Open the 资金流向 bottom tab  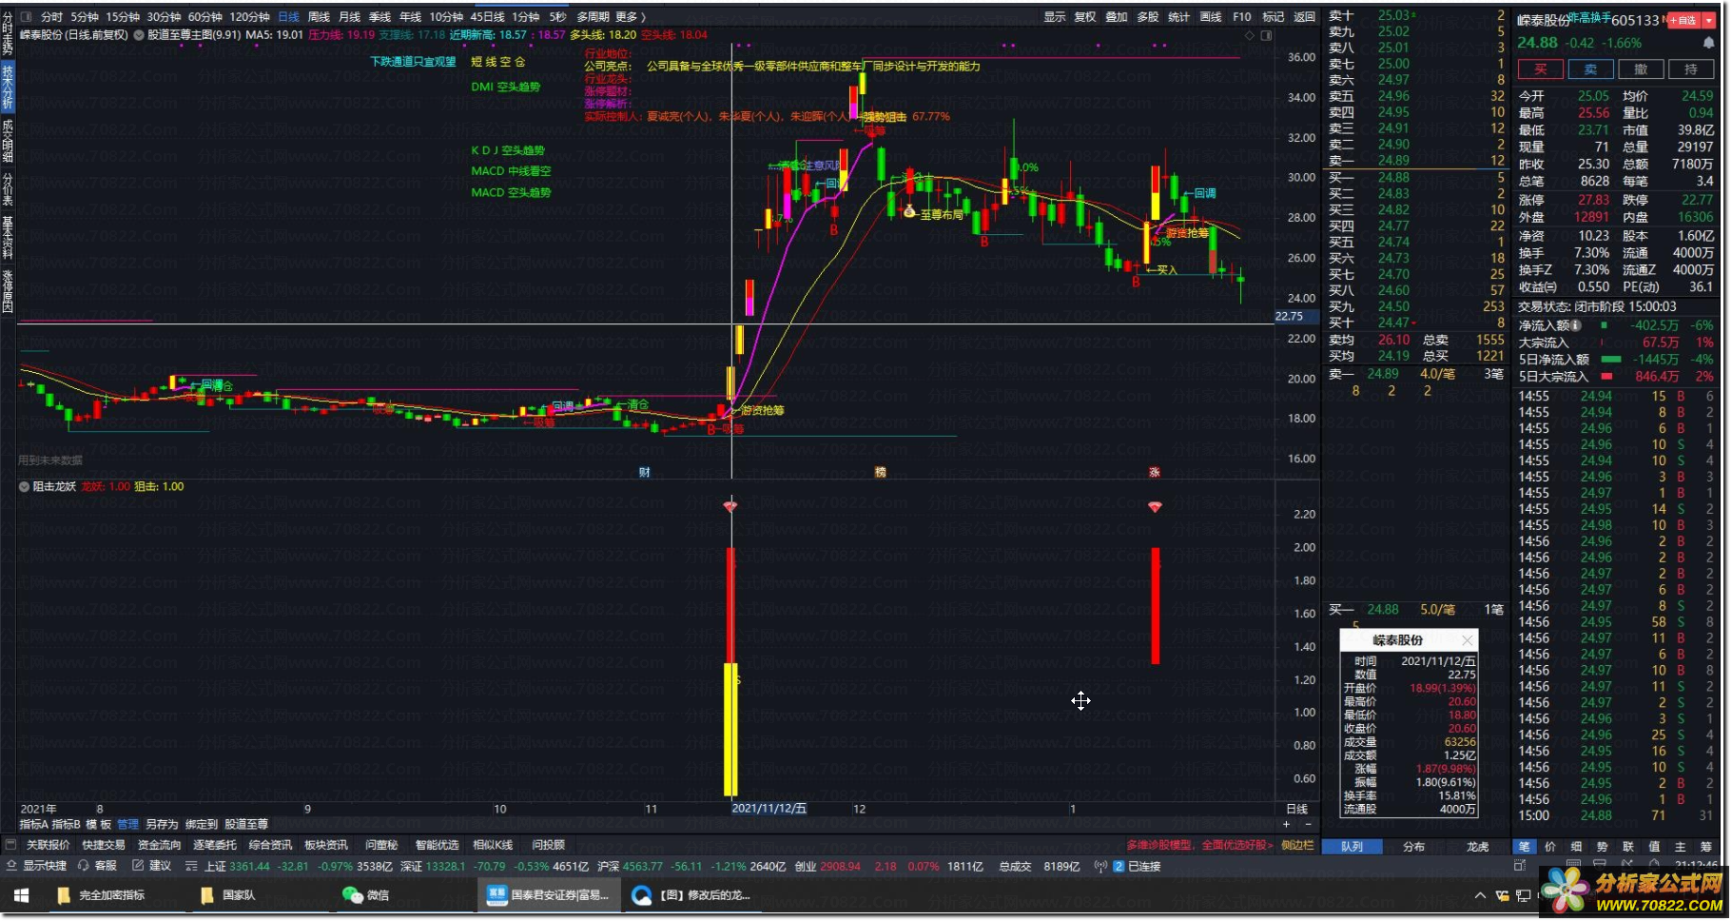tap(159, 845)
